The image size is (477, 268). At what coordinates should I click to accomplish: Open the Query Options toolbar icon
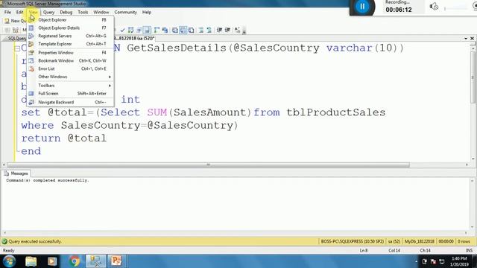point(139,30)
